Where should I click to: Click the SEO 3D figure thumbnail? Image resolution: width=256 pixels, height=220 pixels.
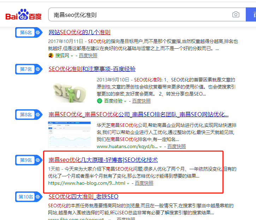point(70,92)
